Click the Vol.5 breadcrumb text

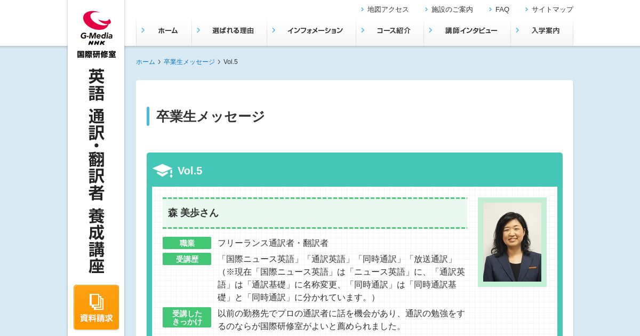(x=230, y=62)
